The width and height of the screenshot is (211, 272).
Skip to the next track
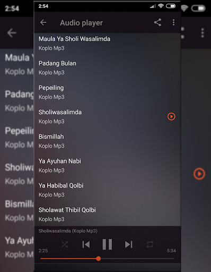pyautogui.click(x=128, y=244)
